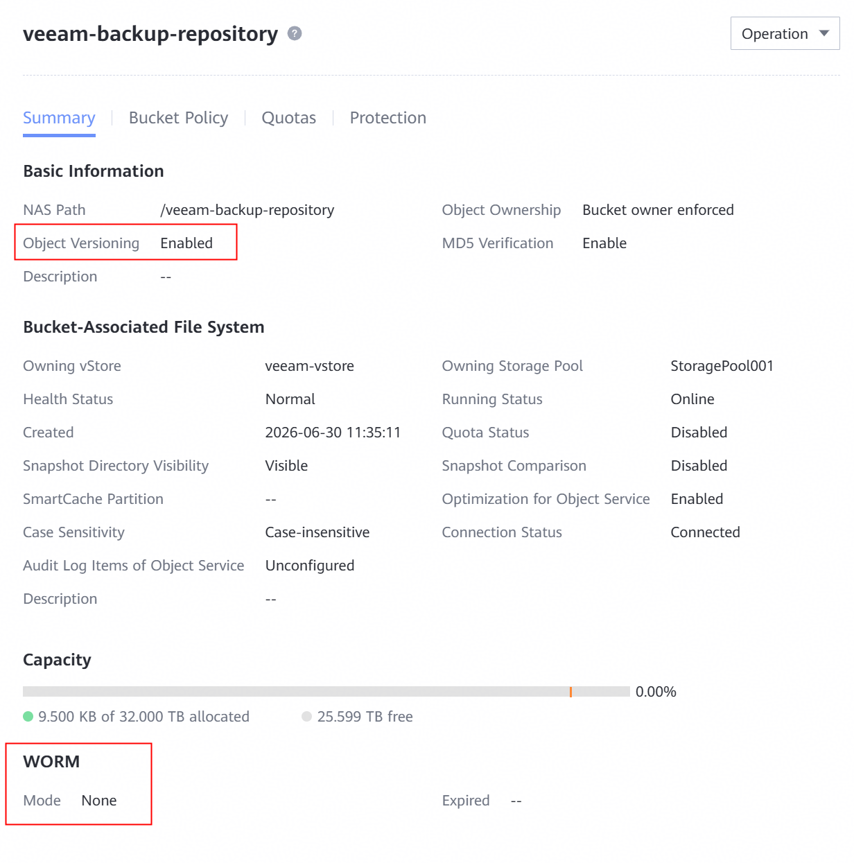Screen dimensions: 854x863
Task: Click the StoragePool001 storage pool value
Action: (722, 366)
